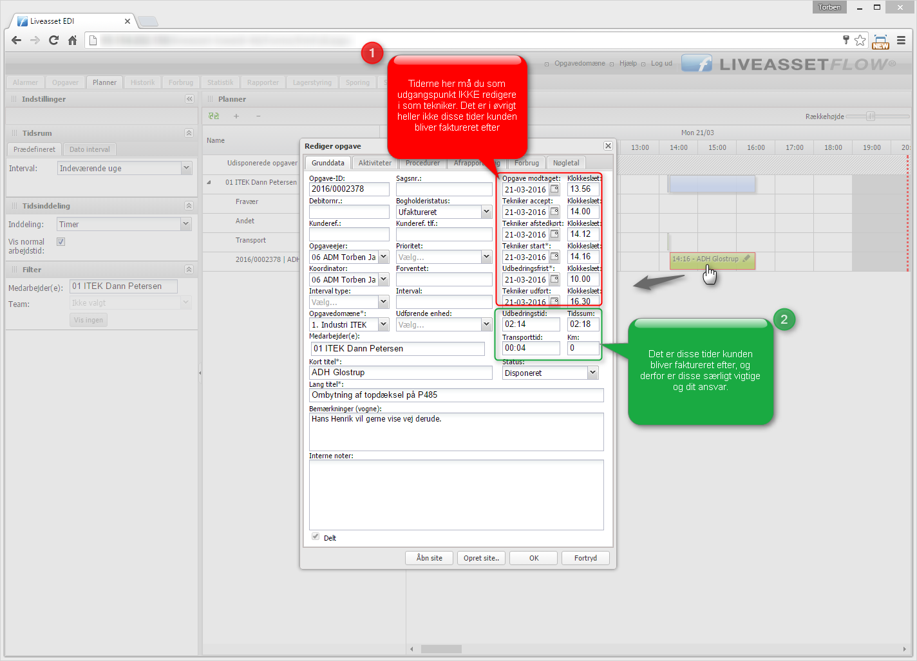Bookmark the page with the star icon
Screen dimensions: 917x661
click(860, 41)
